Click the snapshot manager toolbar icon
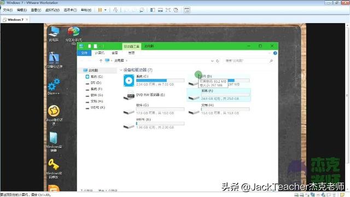350x197 pixels. point(142,10)
